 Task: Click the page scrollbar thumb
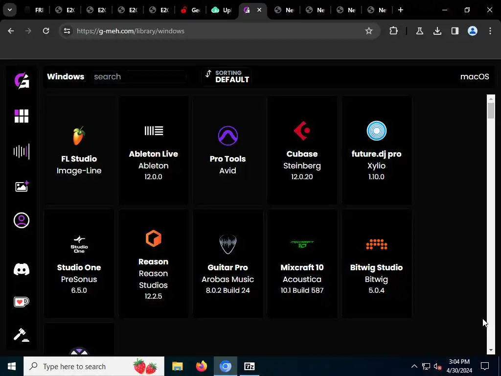coord(491,111)
